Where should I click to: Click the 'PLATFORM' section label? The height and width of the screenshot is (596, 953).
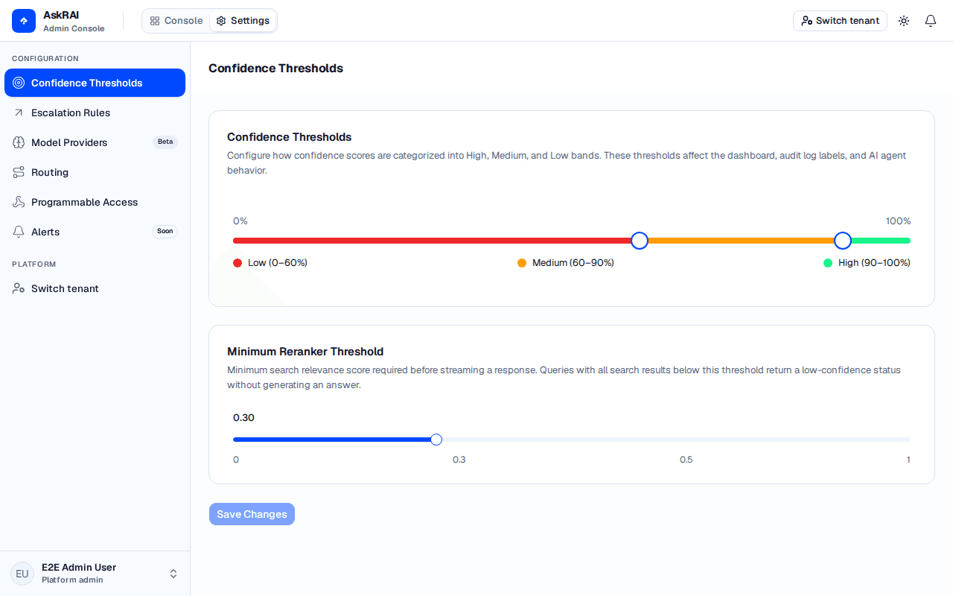pyautogui.click(x=34, y=264)
